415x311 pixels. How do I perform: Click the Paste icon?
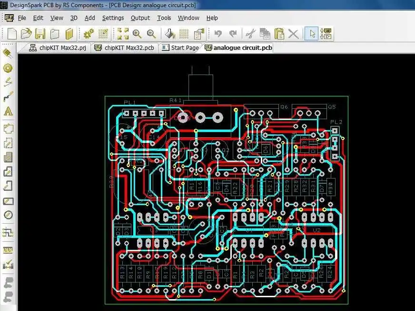(x=278, y=33)
